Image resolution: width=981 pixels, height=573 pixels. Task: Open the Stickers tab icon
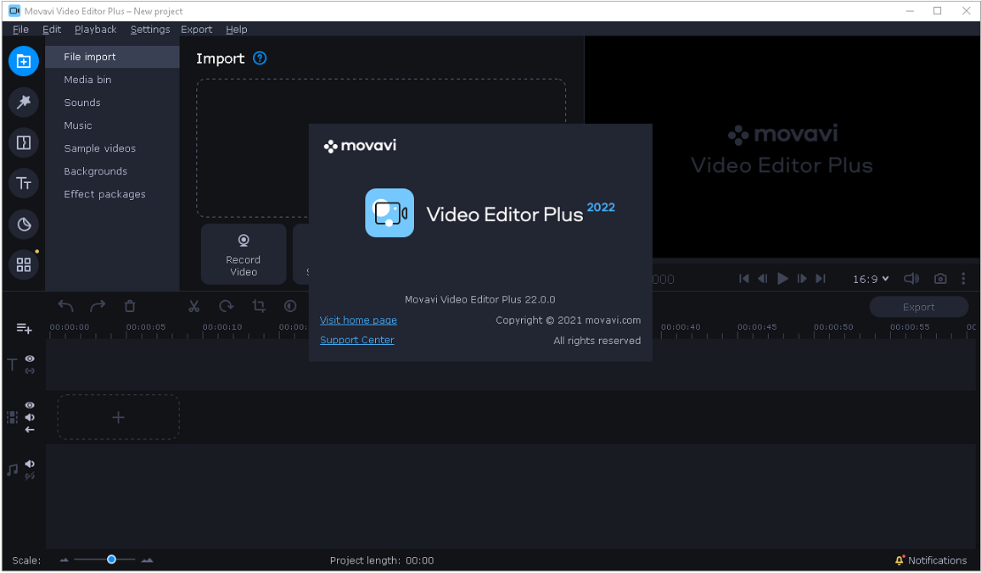tap(24, 225)
